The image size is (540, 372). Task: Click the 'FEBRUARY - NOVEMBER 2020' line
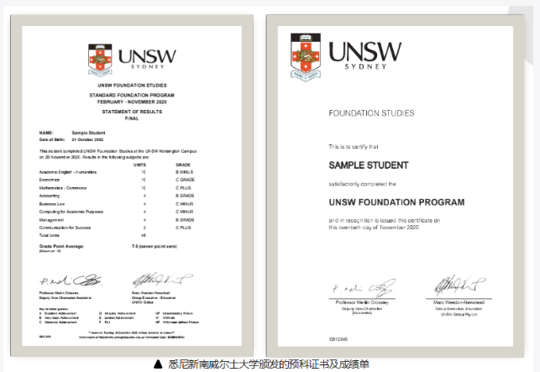click(x=132, y=102)
